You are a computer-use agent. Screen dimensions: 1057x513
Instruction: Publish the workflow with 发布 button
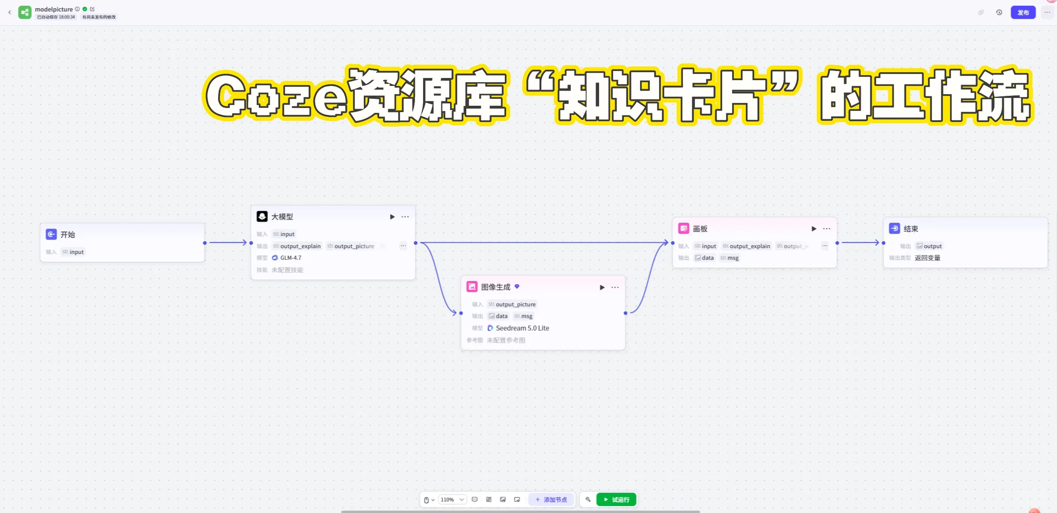1023,12
